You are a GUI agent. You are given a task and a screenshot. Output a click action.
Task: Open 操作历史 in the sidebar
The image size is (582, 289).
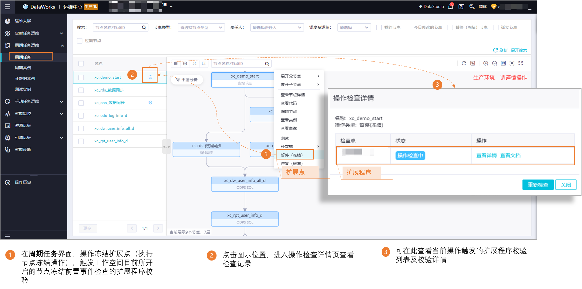point(23,182)
